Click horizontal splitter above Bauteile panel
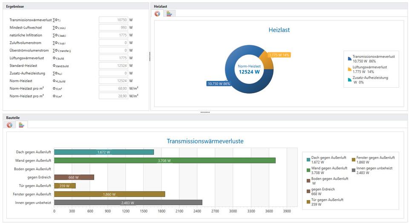This screenshot has width=409, height=223. coord(204,112)
